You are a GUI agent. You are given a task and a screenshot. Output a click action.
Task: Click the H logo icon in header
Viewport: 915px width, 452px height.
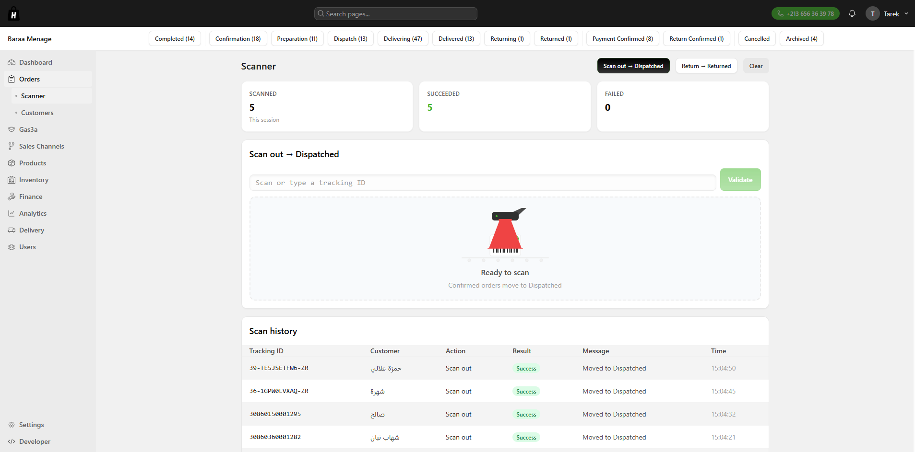pyautogui.click(x=13, y=13)
